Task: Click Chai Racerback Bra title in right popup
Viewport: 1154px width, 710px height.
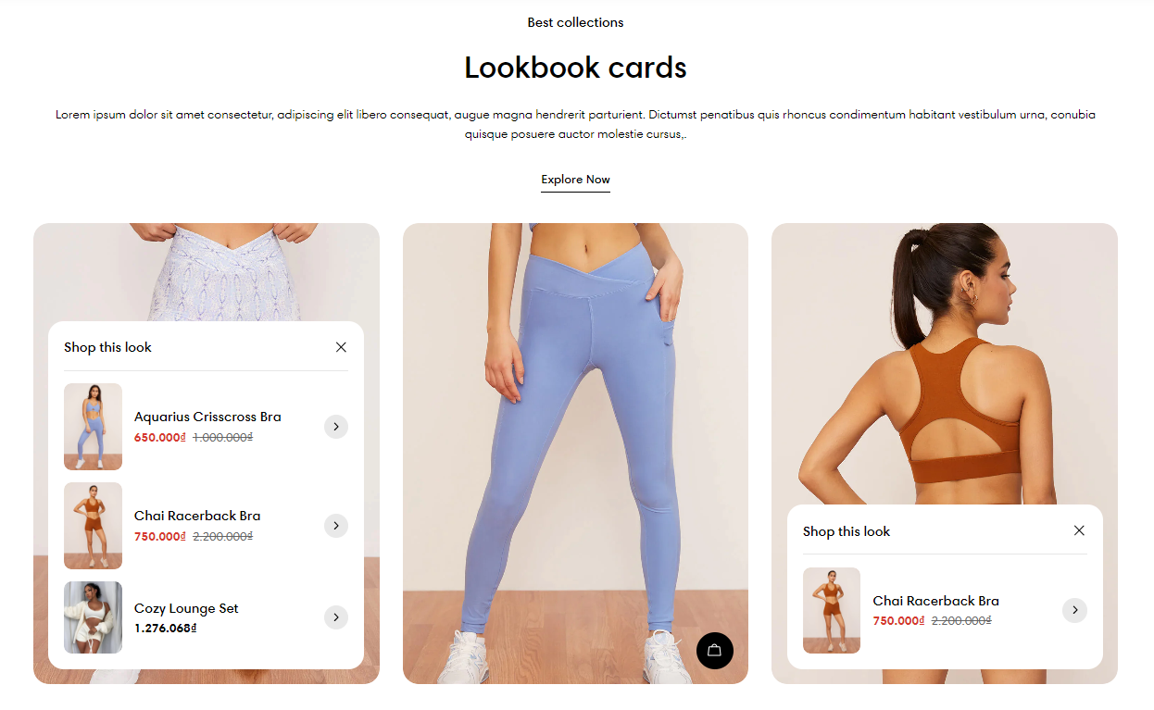Action: (x=935, y=601)
